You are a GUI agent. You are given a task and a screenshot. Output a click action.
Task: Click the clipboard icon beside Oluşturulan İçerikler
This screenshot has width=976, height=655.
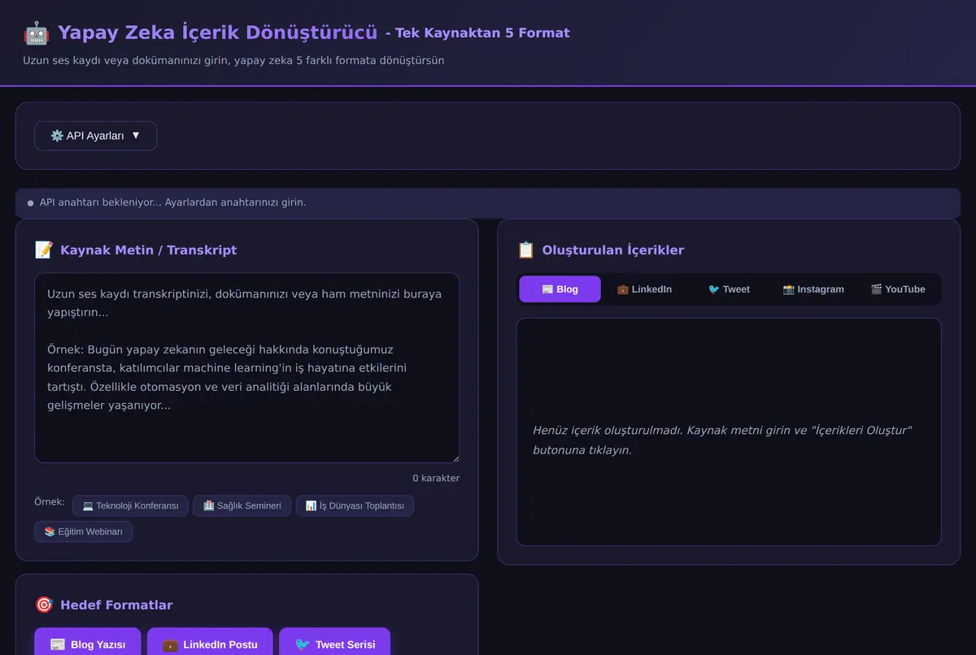526,250
